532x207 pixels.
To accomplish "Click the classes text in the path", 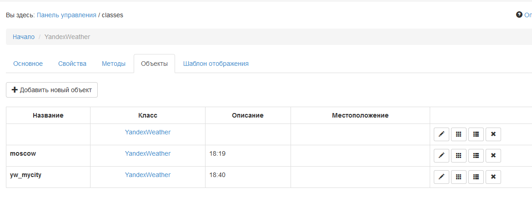I will pos(112,15).
